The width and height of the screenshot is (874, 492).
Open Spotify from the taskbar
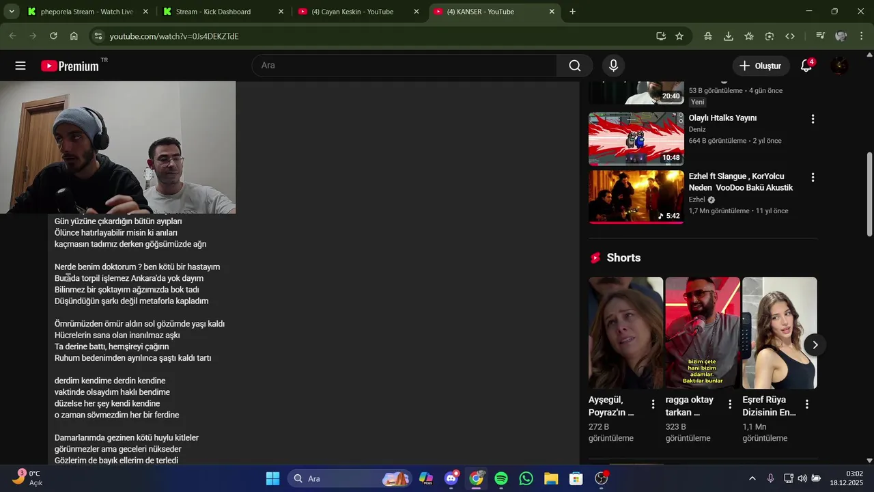pyautogui.click(x=501, y=478)
